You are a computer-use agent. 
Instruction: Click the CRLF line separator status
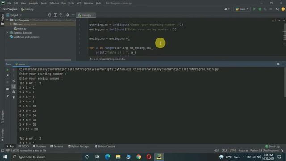pyautogui.click(x=224, y=151)
